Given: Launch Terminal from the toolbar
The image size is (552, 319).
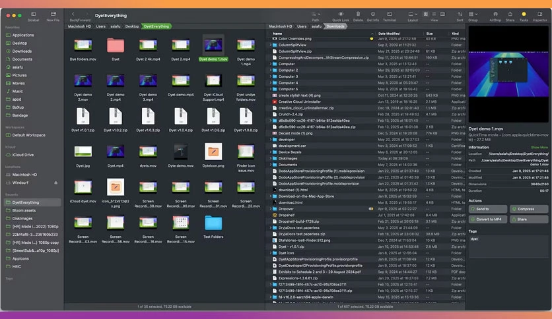Looking at the screenshot, I should 390,14.
